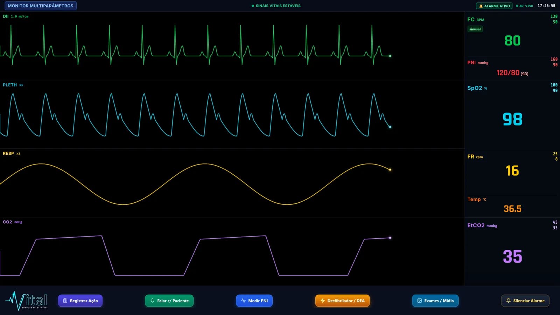Click the blood pressure reading 120/80
Screen dimensions: 560x315
(x=508, y=73)
